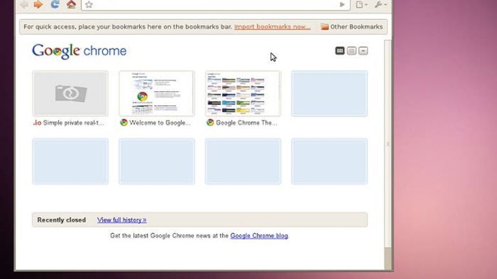Click the Chrome favicon beside Welcome to Google
Viewport: 497px width, 279px height.
coord(124,123)
